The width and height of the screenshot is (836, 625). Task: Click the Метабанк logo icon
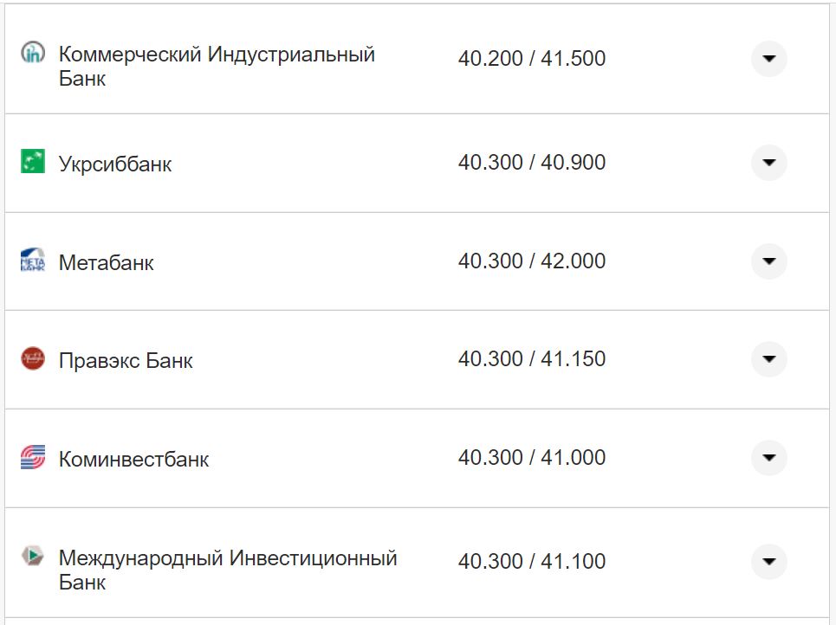point(33,262)
